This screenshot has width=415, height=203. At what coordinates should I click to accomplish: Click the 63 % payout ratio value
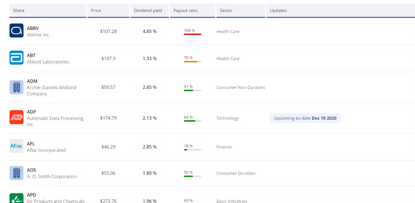[x=188, y=200]
